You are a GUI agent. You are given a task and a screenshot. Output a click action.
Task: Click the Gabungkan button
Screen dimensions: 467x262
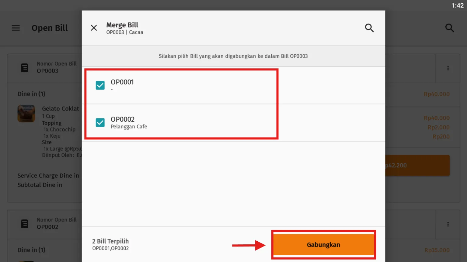click(x=324, y=245)
